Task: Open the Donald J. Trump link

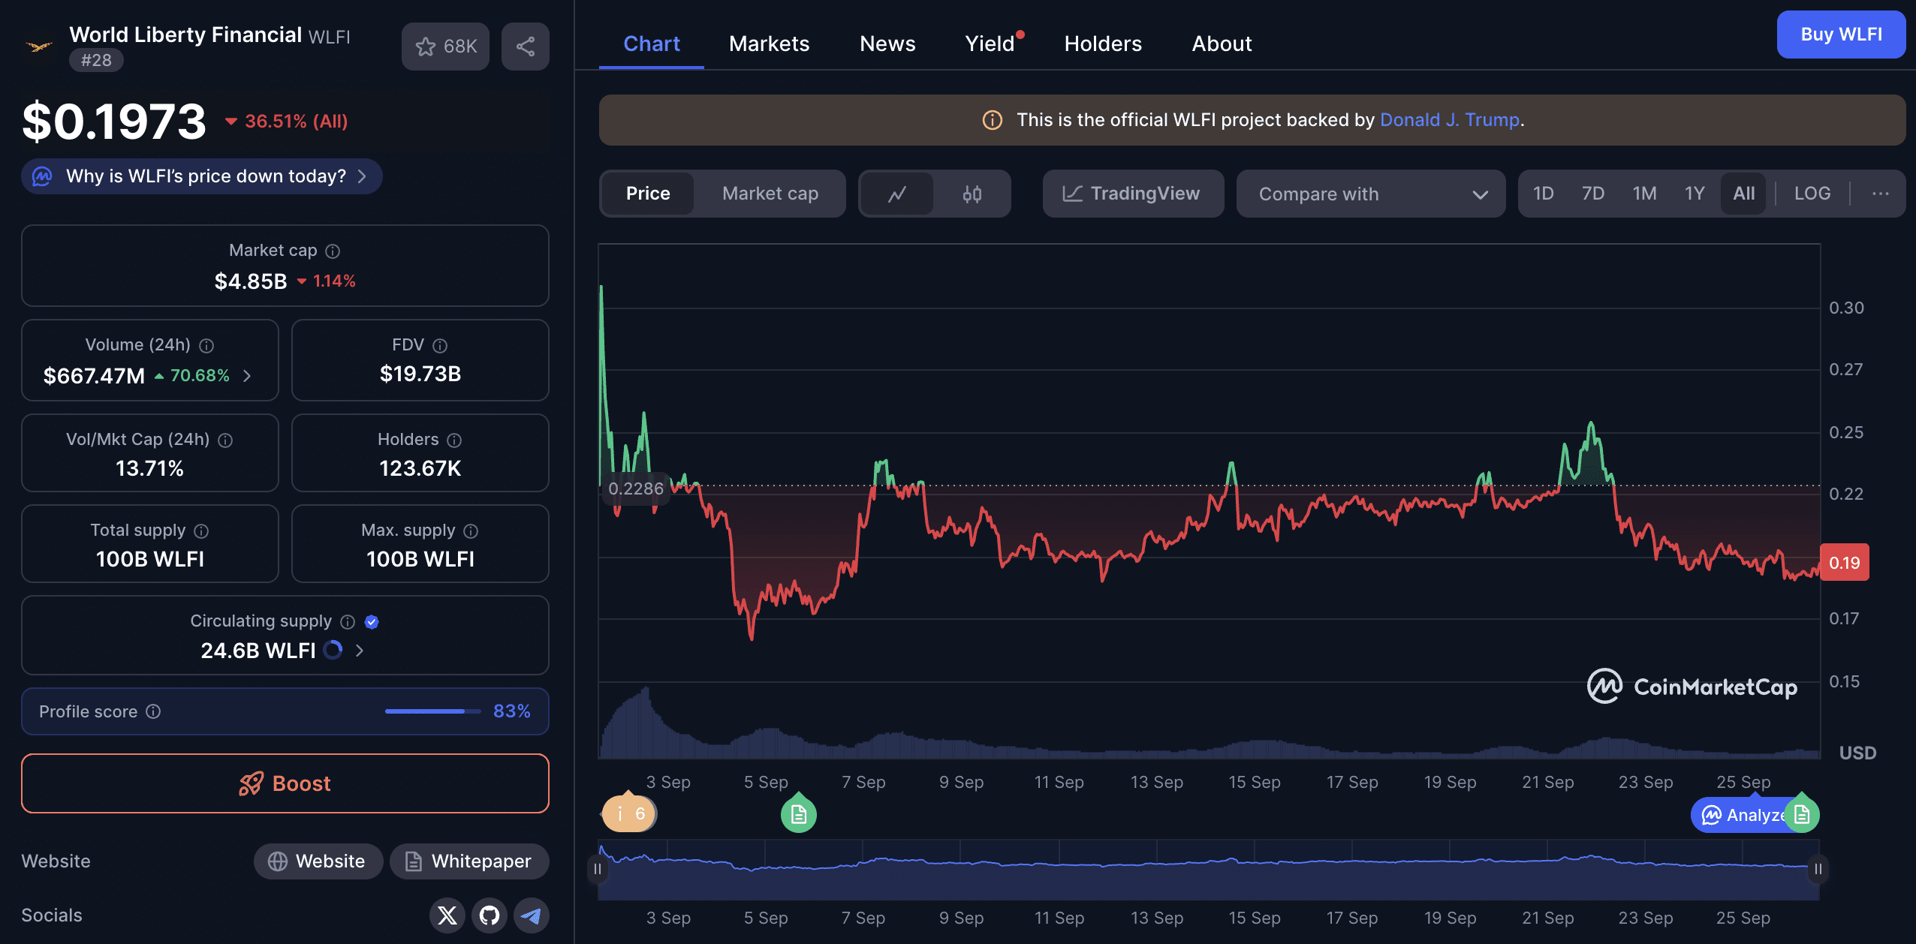Action: (x=1449, y=120)
